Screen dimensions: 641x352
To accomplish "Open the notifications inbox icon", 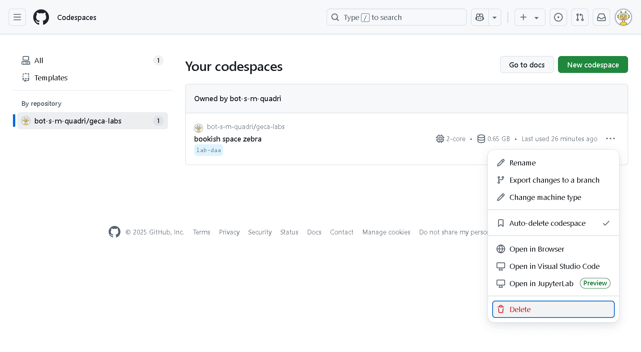I will click(x=601, y=17).
